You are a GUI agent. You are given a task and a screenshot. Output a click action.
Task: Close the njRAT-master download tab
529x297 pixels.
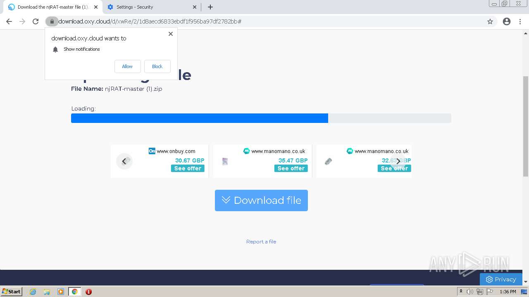pos(96,7)
